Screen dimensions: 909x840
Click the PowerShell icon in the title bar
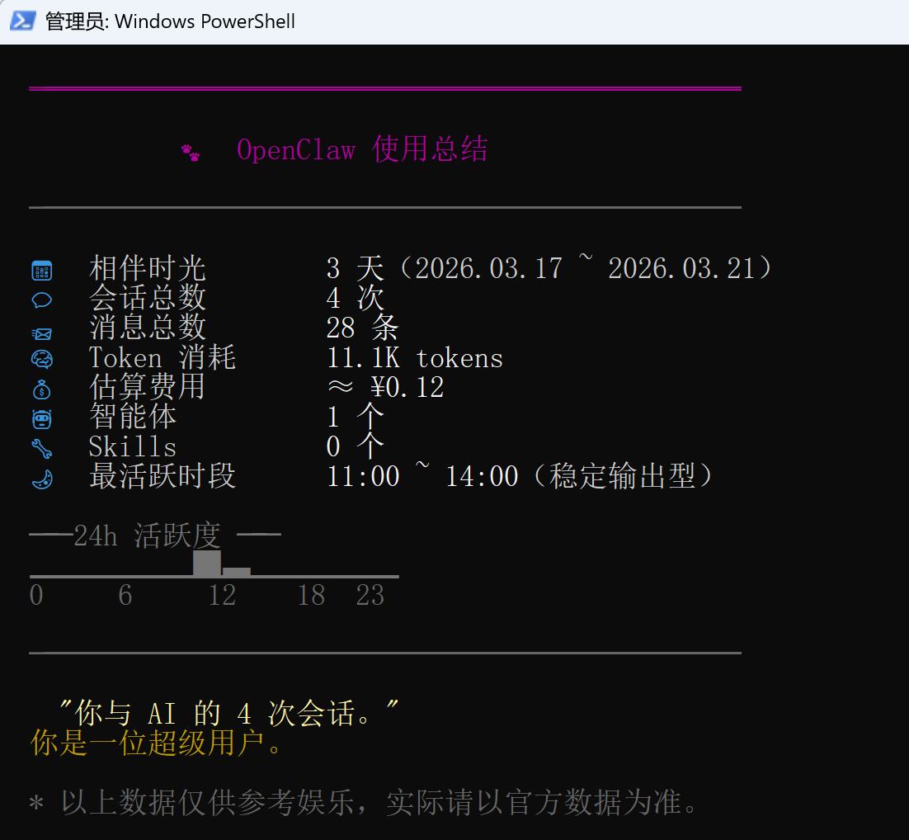tap(22, 21)
